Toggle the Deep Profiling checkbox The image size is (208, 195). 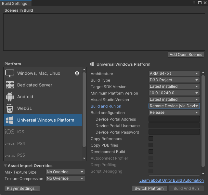click(x=151, y=164)
